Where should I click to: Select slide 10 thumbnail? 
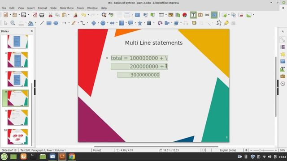(x=18, y=137)
